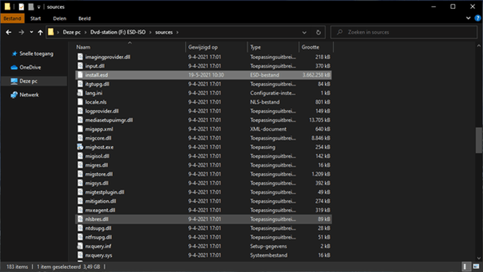Click the migres.dll file icon
Image resolution: width=483 pixels, height=272 pixels.
click(80, 165)
